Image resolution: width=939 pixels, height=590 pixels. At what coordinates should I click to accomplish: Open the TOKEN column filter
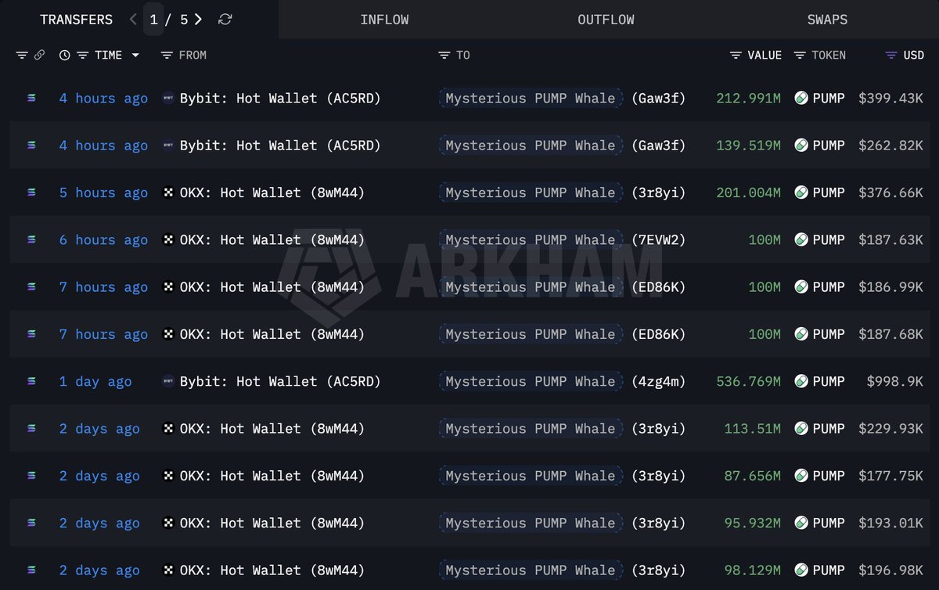coord(800,56)
